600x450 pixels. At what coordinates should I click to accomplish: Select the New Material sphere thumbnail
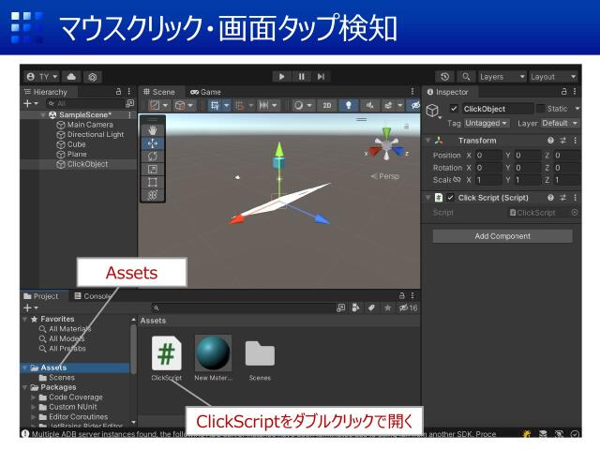coord(213,352)
